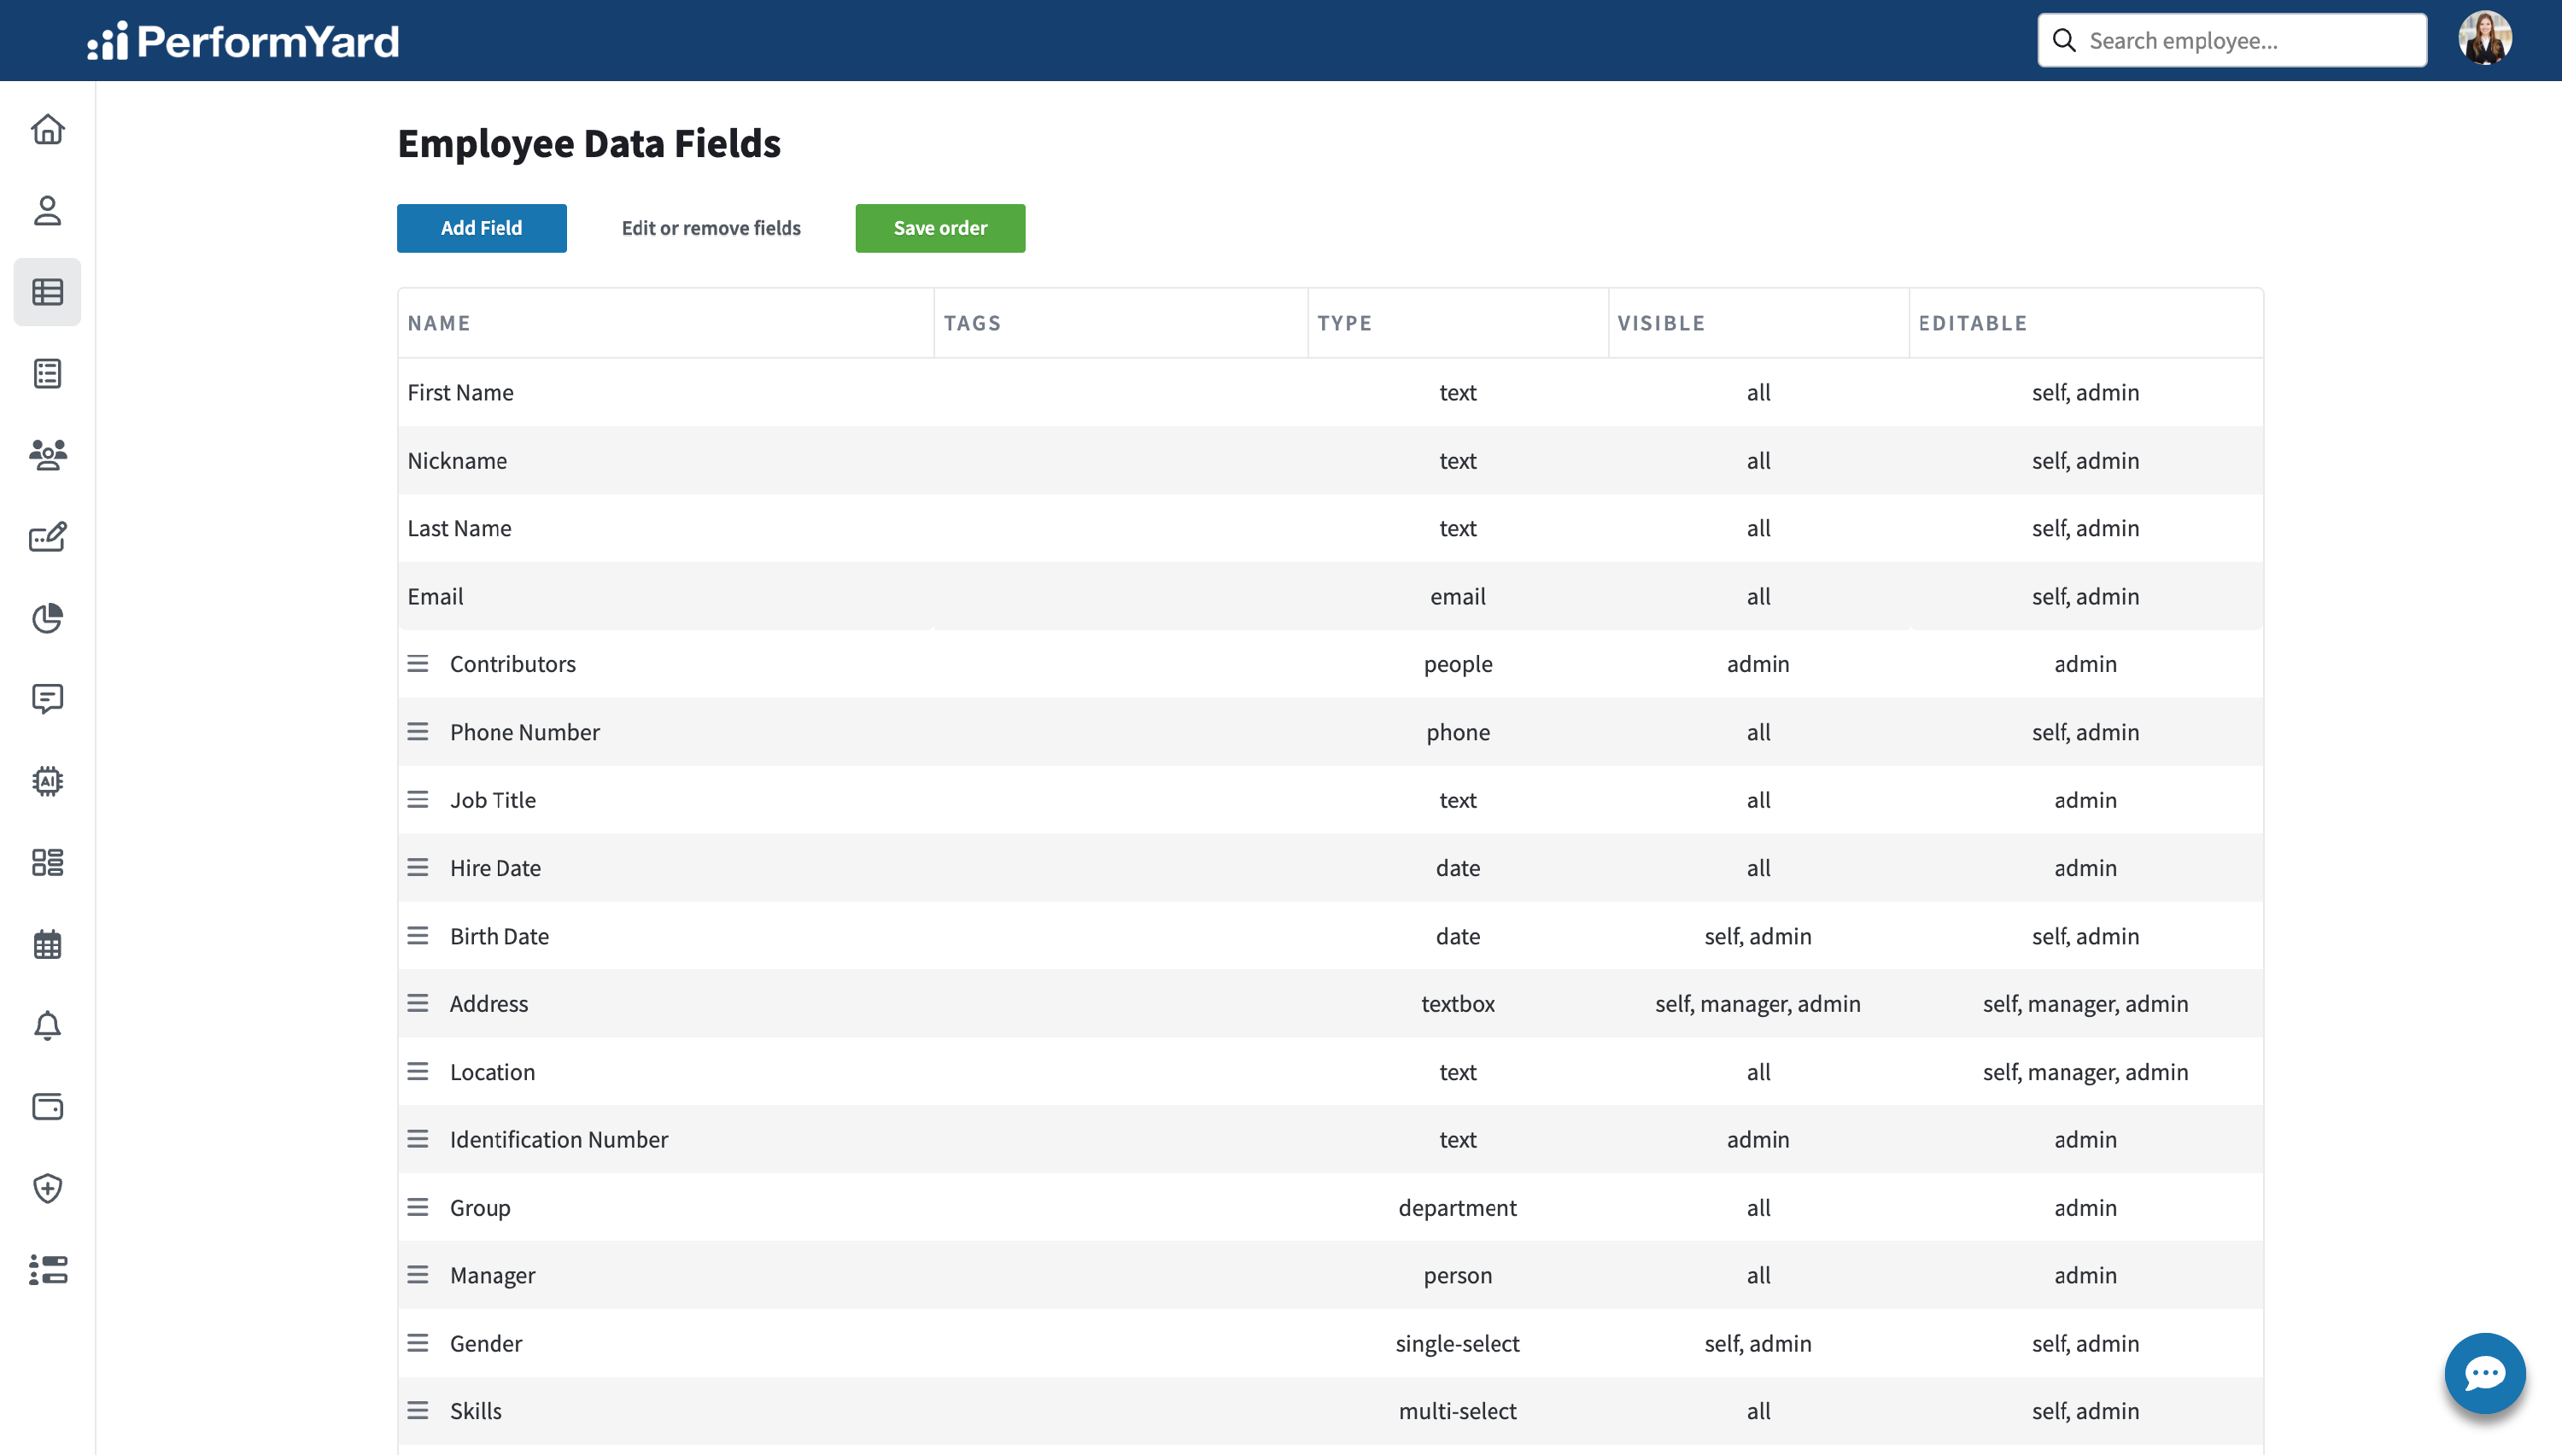This screenshot has height=1455, width=2562.
Task: Open the Home icon in sidebar
Action: pyautogui.click(x=47, y=130)
